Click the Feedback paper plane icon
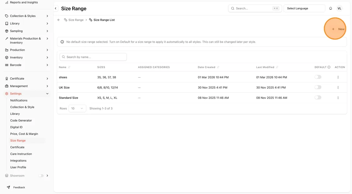Image resolution: width=352 pixels, height=194 pixels. pyautogui.click(x=8, y=187)
